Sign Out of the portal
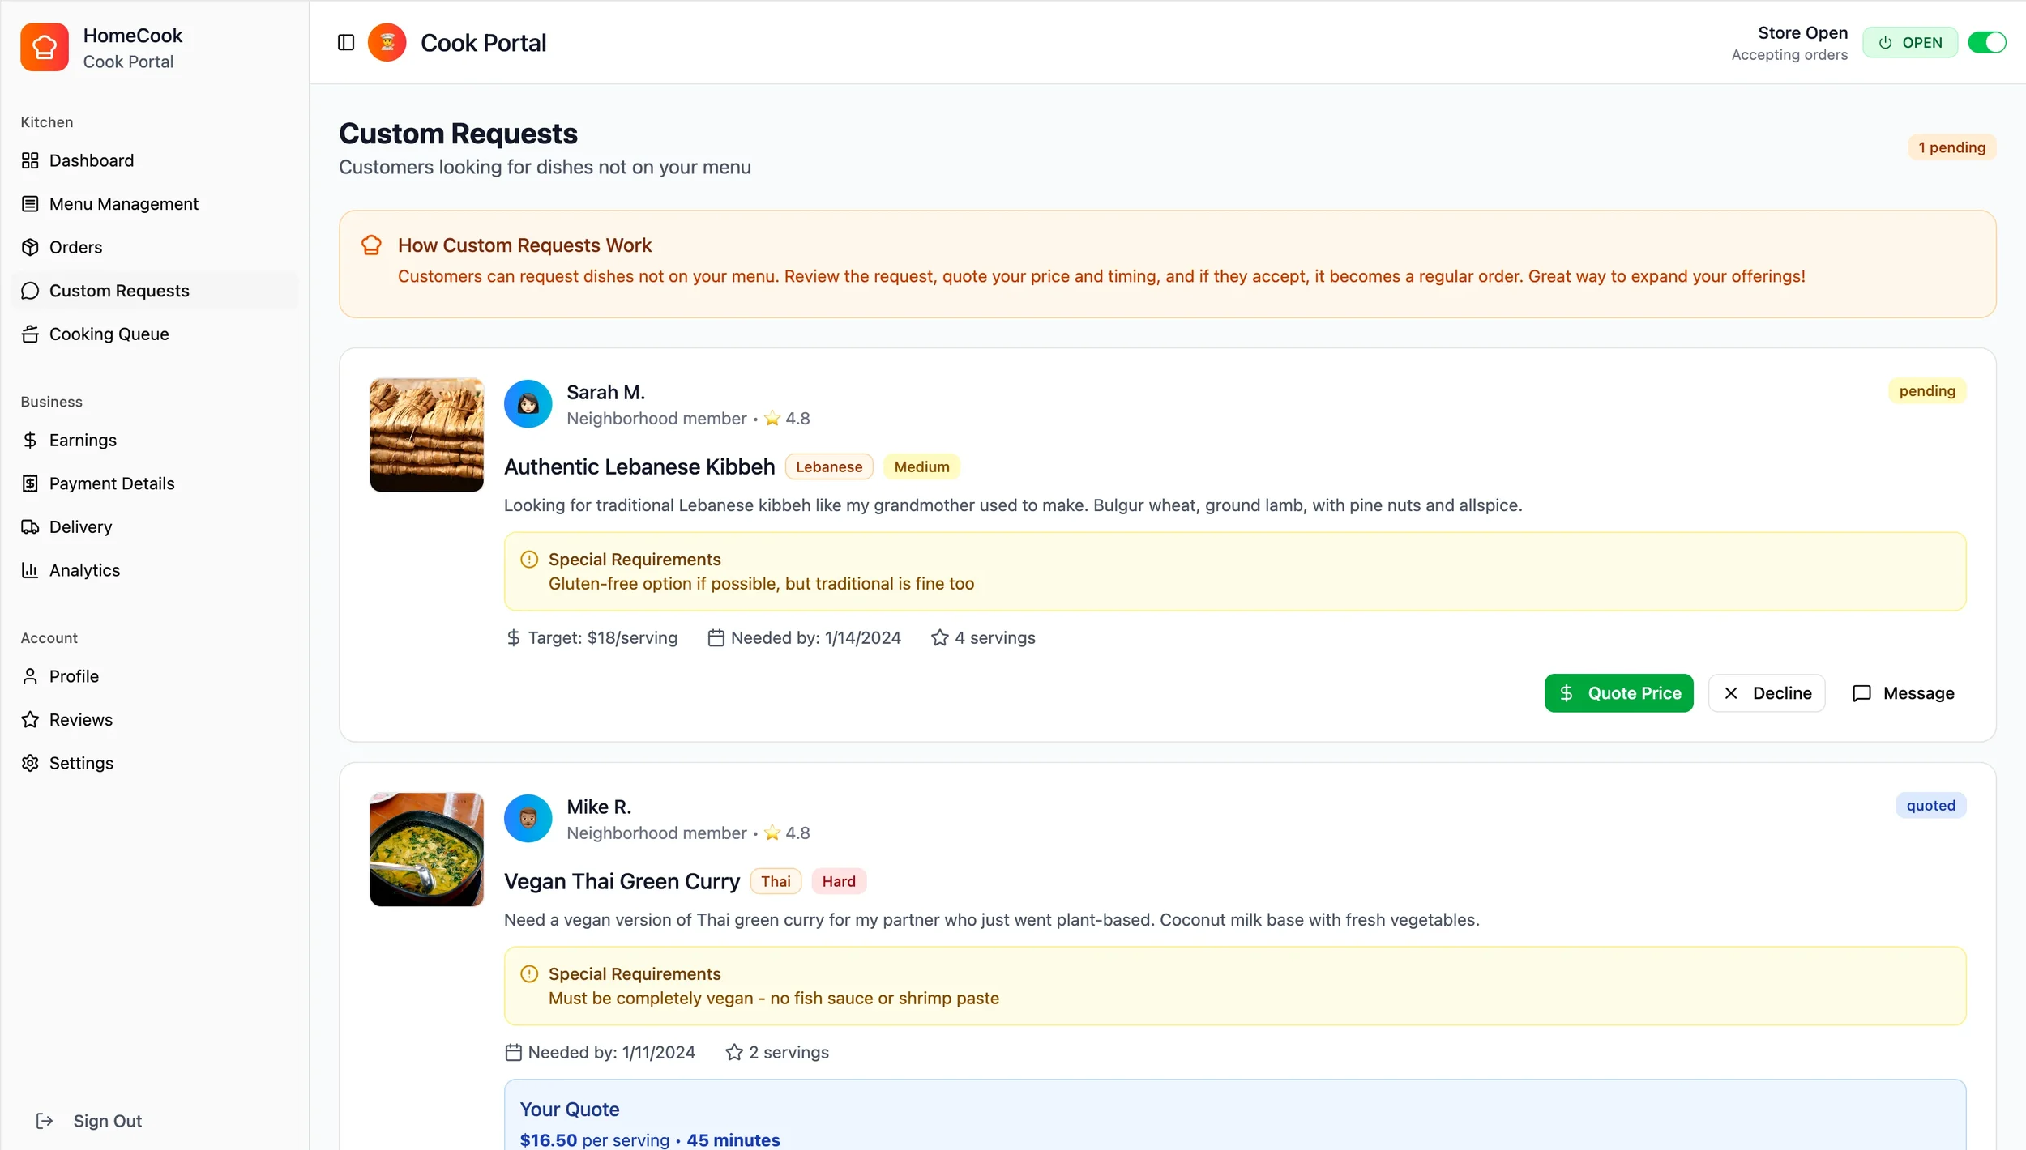 pos(90,1121)
